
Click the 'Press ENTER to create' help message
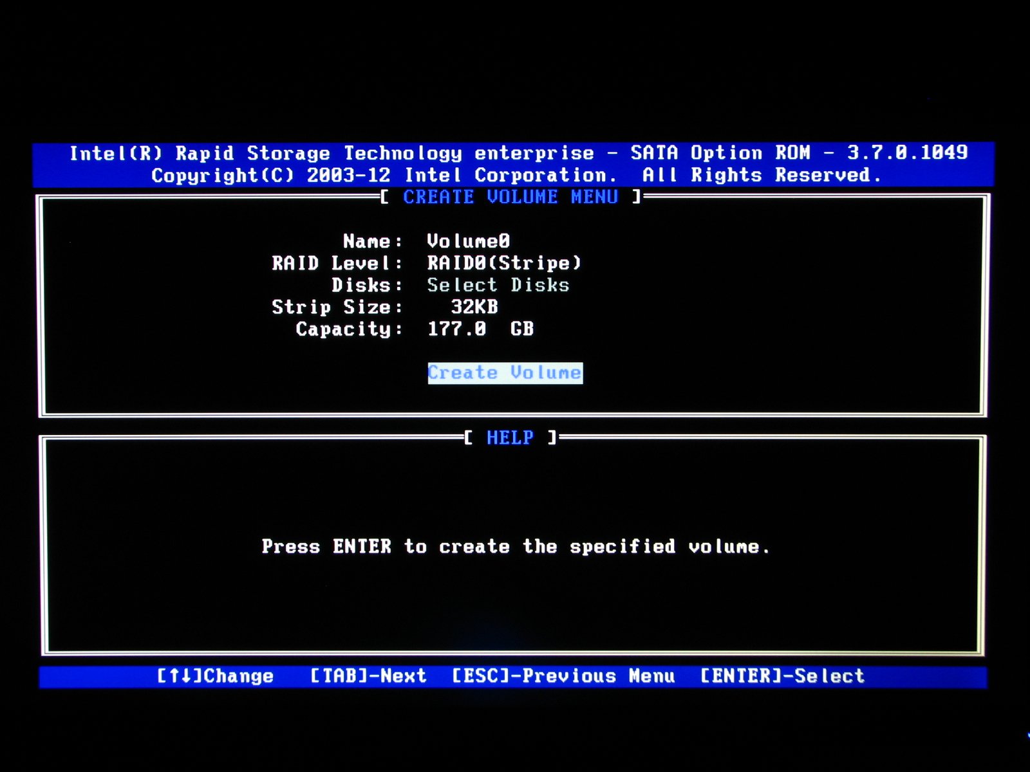point(516,547)
